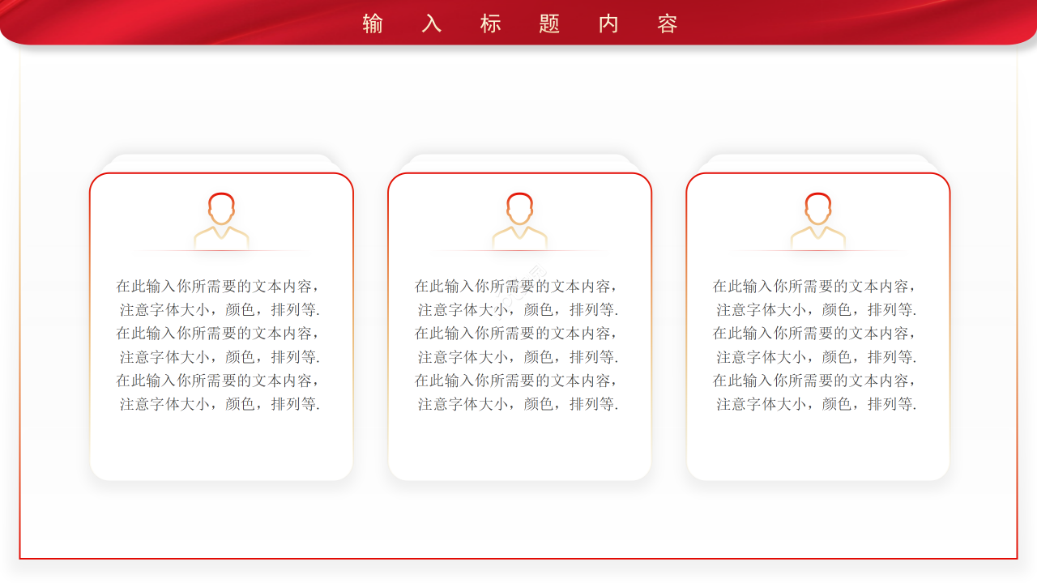Click the person icon in the left card

(221, 221)
